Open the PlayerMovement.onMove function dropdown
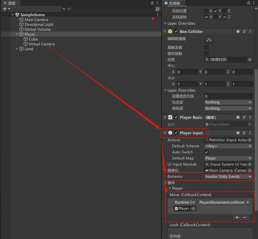Screen dimensions: 258x239 pos(224,202)
